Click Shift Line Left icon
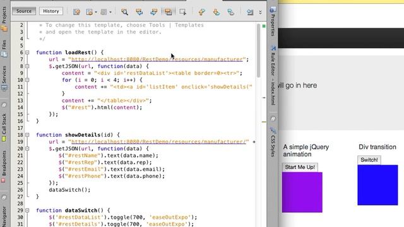Image resolution: width=404 pixels, height=227 pixels. [250, 12]
